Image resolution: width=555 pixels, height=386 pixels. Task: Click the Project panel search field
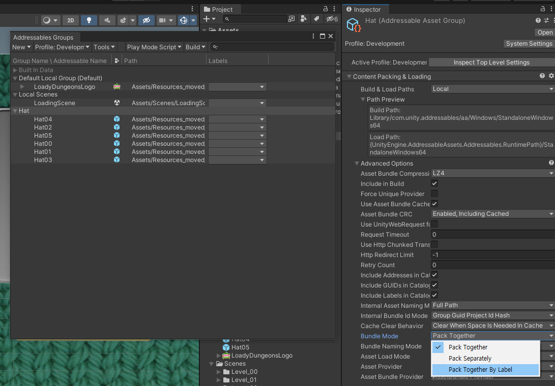click(255, 19)
